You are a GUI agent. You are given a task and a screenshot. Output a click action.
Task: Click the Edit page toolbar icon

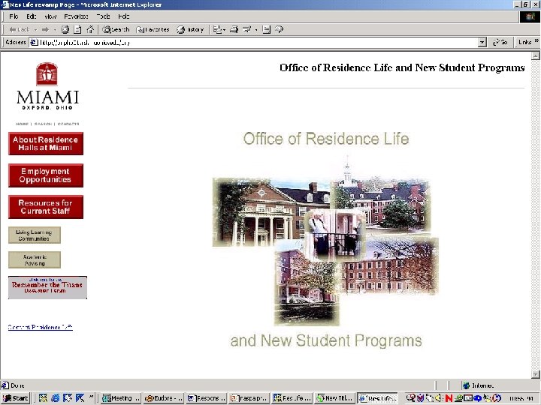[x=247, y=29]
